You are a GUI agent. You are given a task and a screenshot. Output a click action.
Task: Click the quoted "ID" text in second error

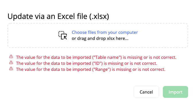coord(97,63)
